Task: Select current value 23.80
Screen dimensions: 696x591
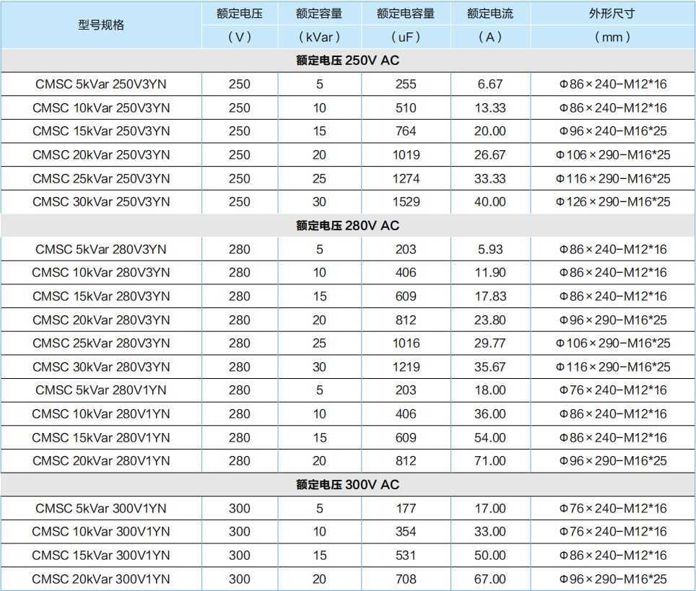Action: [x=490, y=320]
